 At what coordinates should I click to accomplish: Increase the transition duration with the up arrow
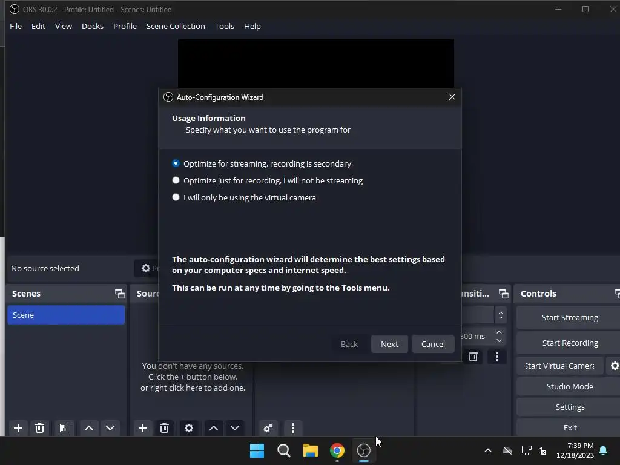[x=499, y=332]
